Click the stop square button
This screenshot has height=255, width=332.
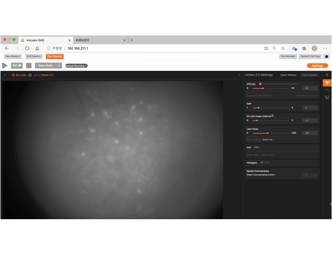click(29, 66)
